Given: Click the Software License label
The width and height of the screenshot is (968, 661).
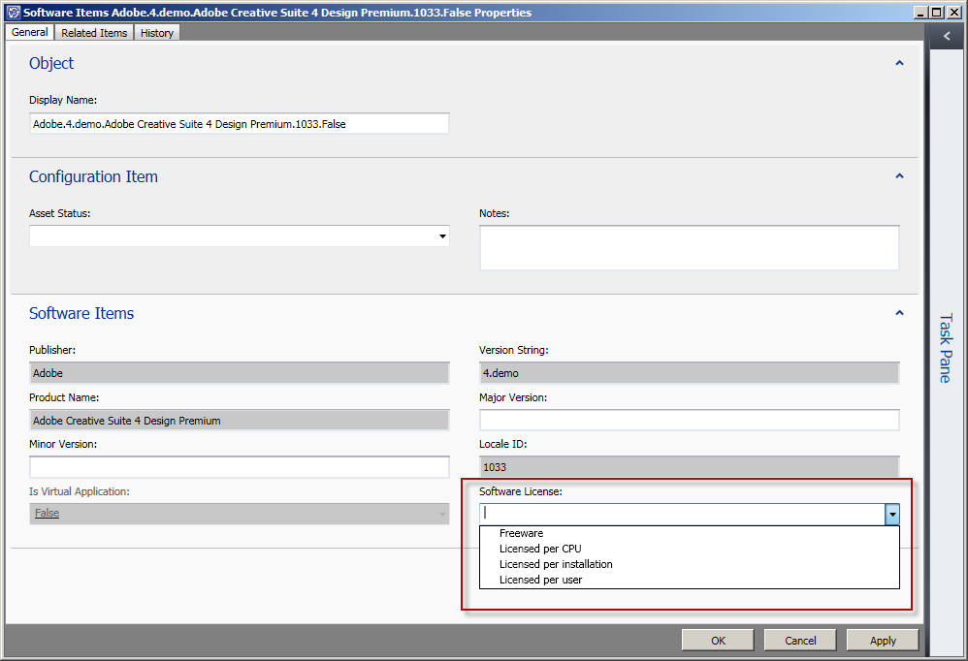Looking at the screenshot, I should (521, 491).
